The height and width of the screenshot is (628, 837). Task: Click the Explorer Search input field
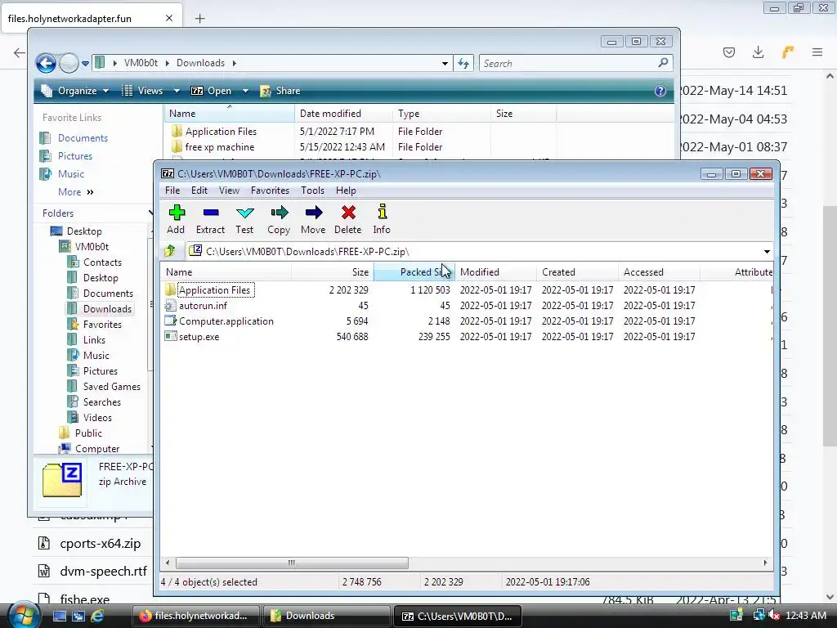[567, 64]
